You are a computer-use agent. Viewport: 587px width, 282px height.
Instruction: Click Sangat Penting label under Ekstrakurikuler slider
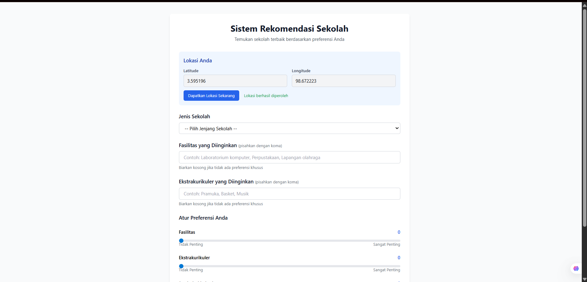pos(387,270)
